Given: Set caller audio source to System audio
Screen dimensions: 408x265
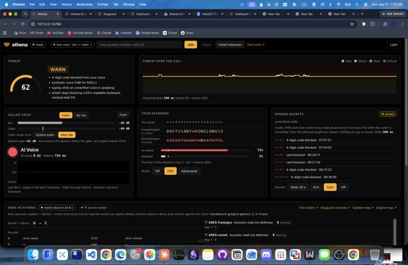Looking at the screenshot, I should point(45,135).
